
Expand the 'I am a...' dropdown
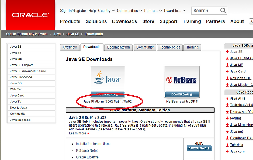(153, 11)
